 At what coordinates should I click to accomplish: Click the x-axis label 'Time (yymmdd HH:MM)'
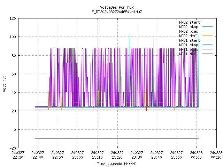(117, 164)
